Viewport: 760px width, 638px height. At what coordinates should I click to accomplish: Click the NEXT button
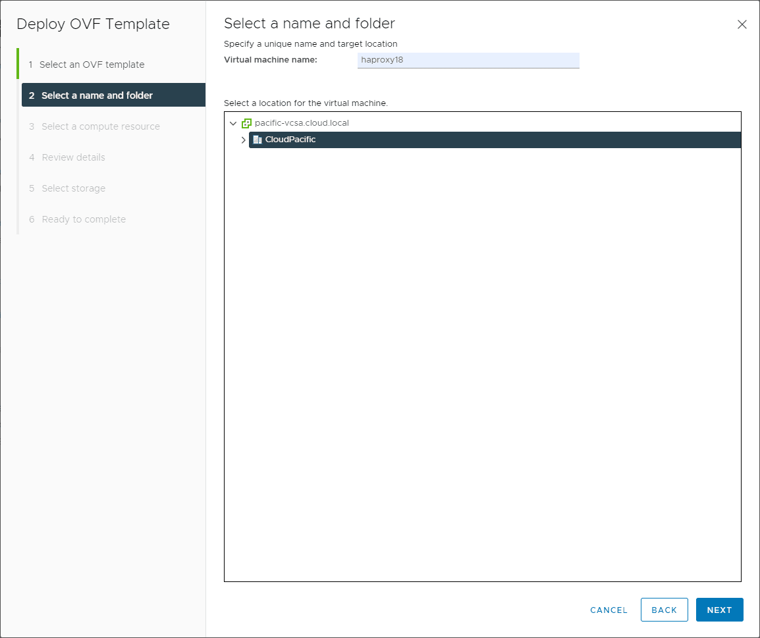click(719, 610)
